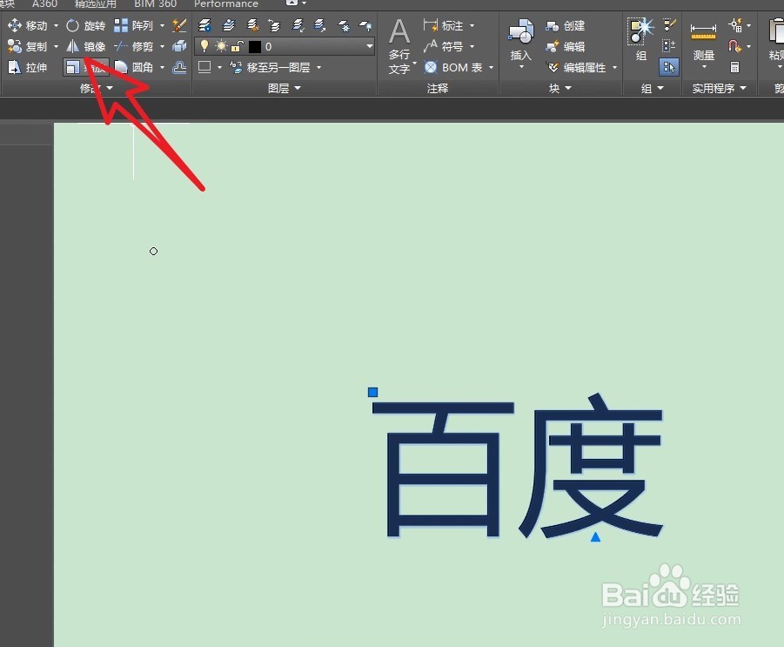Switch to the Performance ribbon tab
The height and width of the screenshot is (647, 784).
[226, 3]
